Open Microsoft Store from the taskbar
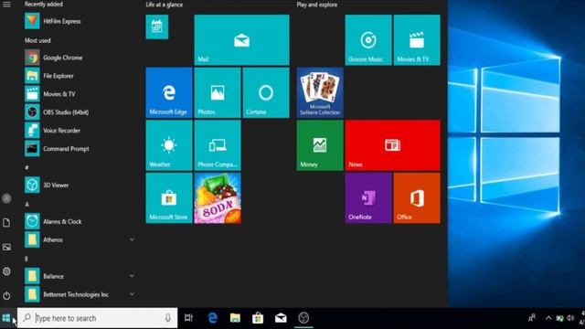 tap(258, 318)
